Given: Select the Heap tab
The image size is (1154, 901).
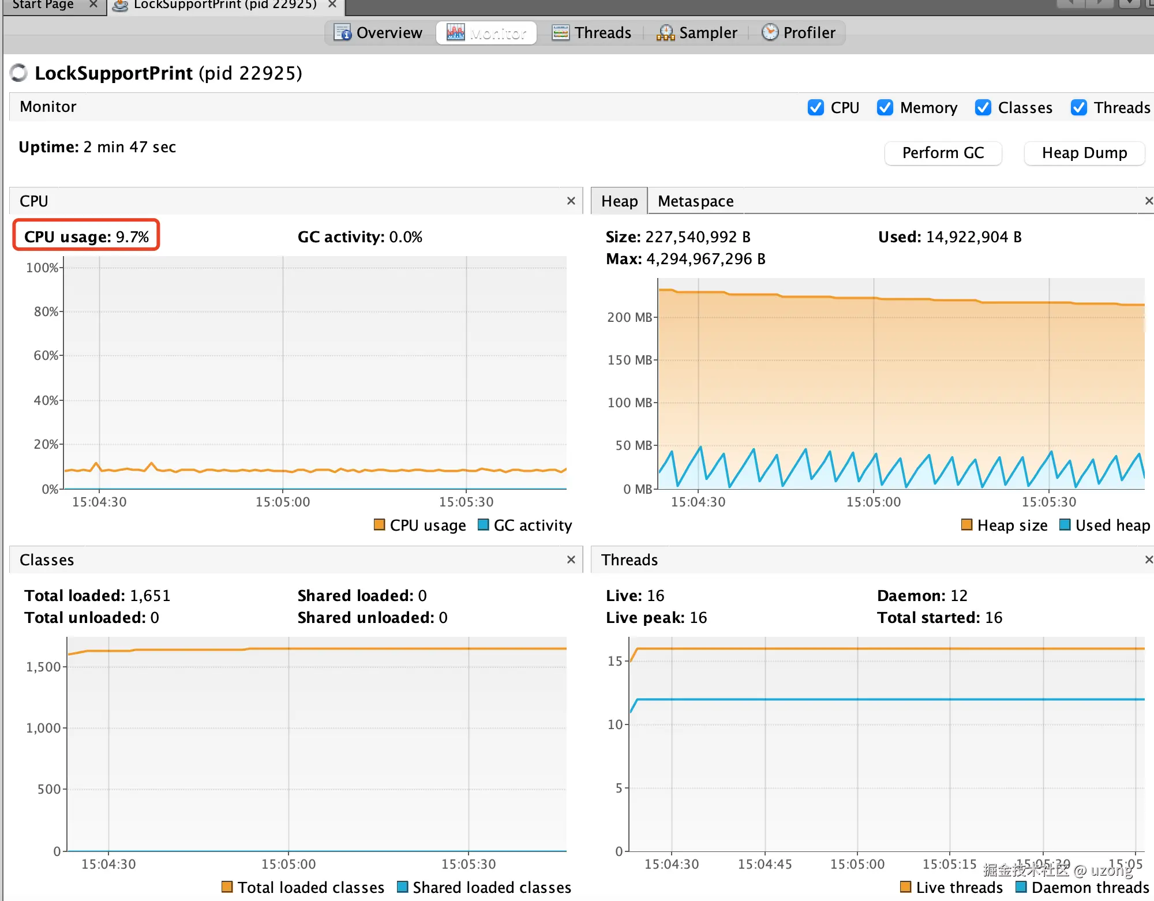Looking at the screenshot, I should (x=619, y=201).
